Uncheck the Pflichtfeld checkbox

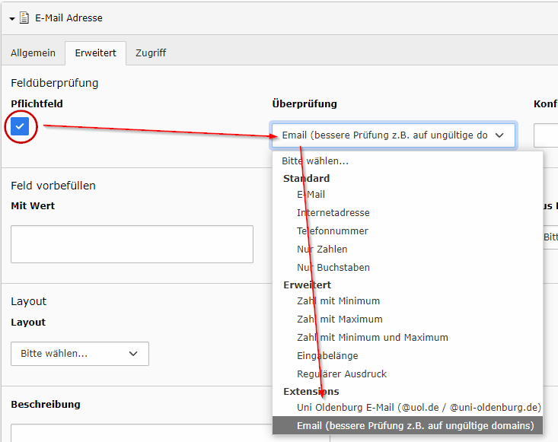pyautogui.click(x=20, y=126)
